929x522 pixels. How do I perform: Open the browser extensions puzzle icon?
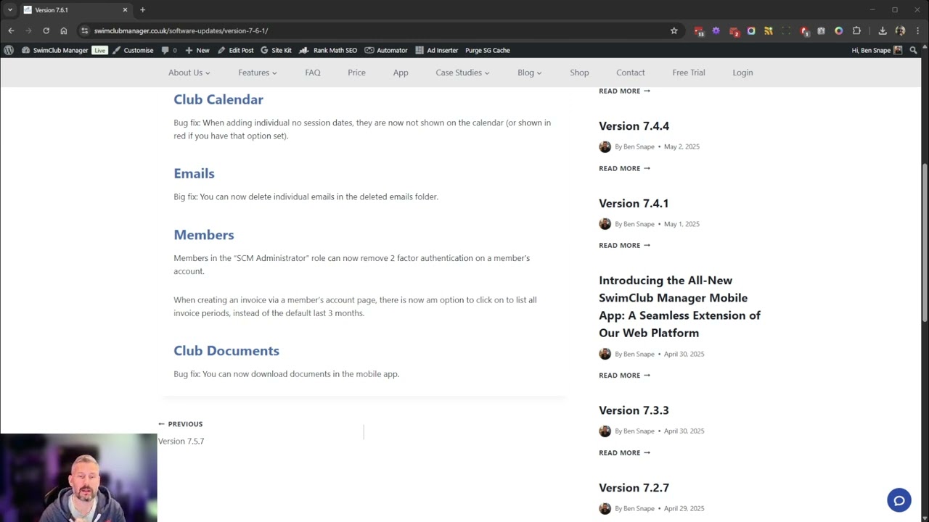(856, 30)
